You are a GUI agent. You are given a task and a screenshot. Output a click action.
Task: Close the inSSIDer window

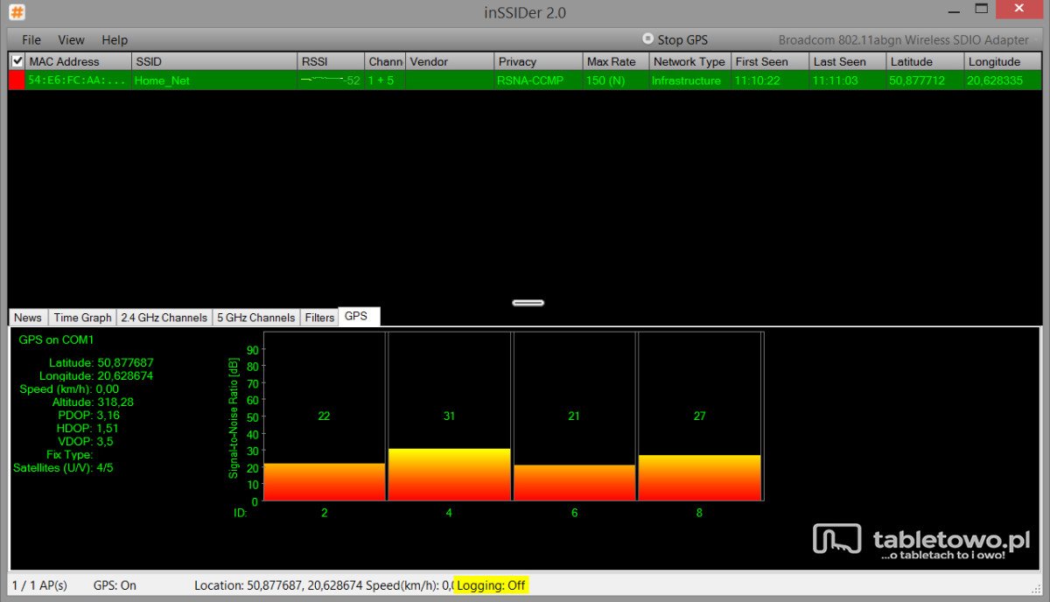point(1019,9)
